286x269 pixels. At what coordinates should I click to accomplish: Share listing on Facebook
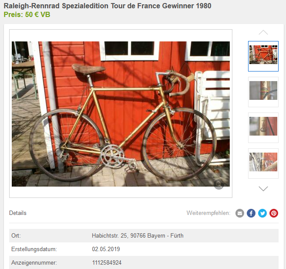(x=251, y=213)
